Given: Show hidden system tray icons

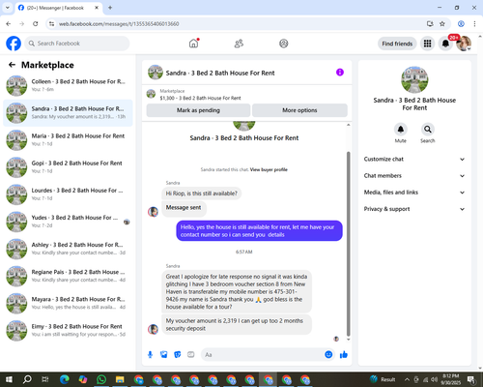Looking at the screenshot, I should pos(407,379).
